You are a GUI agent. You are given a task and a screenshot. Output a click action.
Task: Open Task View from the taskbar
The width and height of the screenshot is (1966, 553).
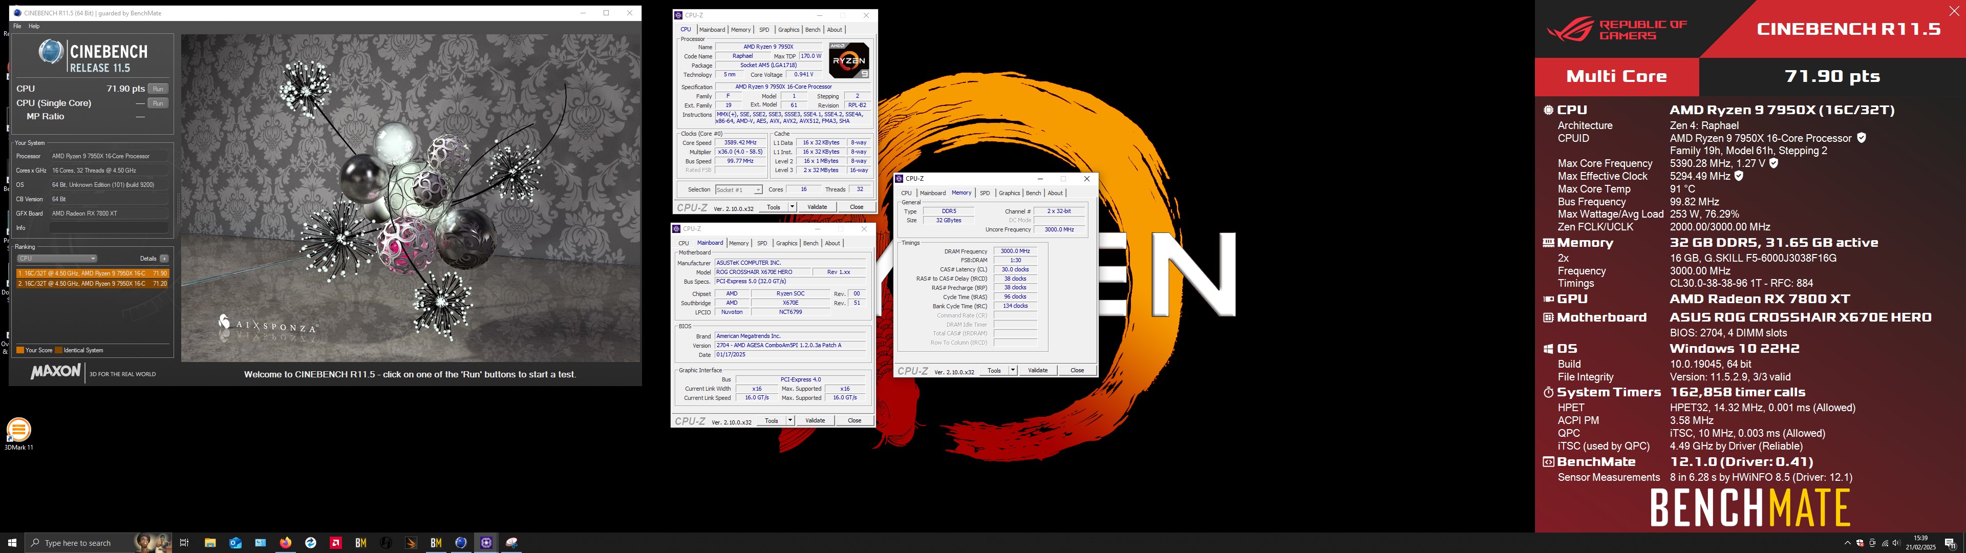184,543
